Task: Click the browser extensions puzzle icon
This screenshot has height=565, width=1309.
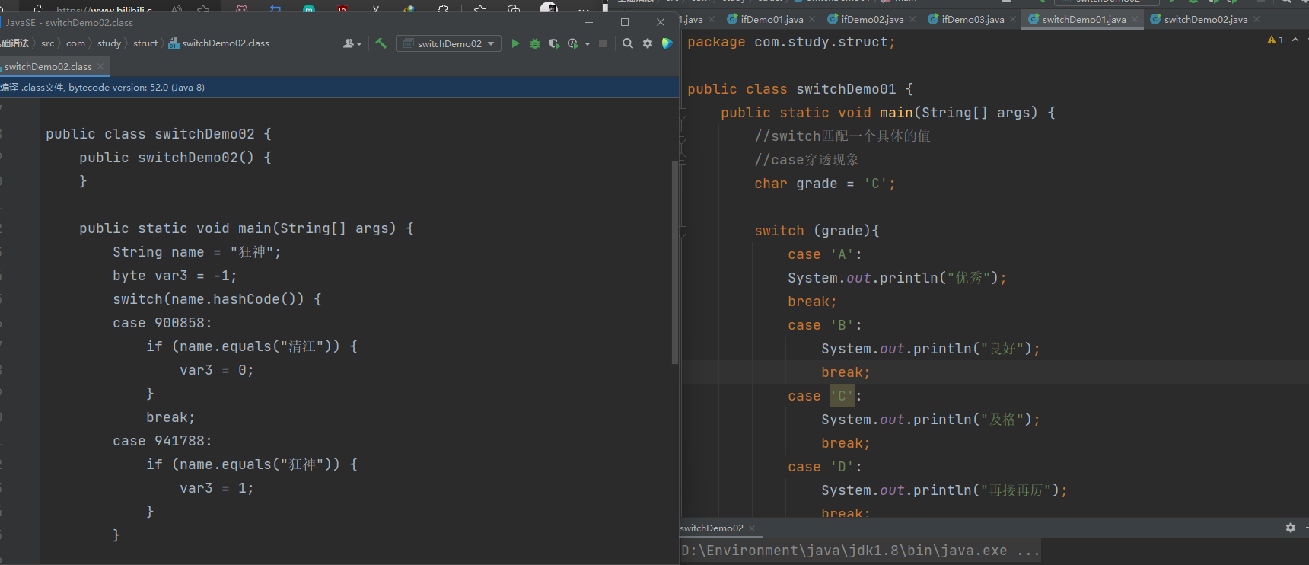Action: [443, 9]
